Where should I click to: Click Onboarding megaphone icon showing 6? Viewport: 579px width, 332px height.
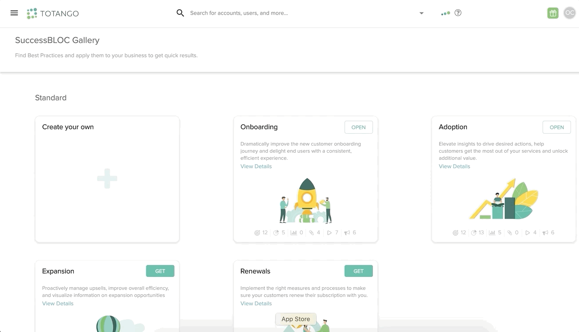click(347, 233)
